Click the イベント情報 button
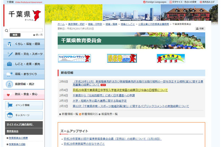Viewport: 221px width, 147px height. tap(24, 105)
